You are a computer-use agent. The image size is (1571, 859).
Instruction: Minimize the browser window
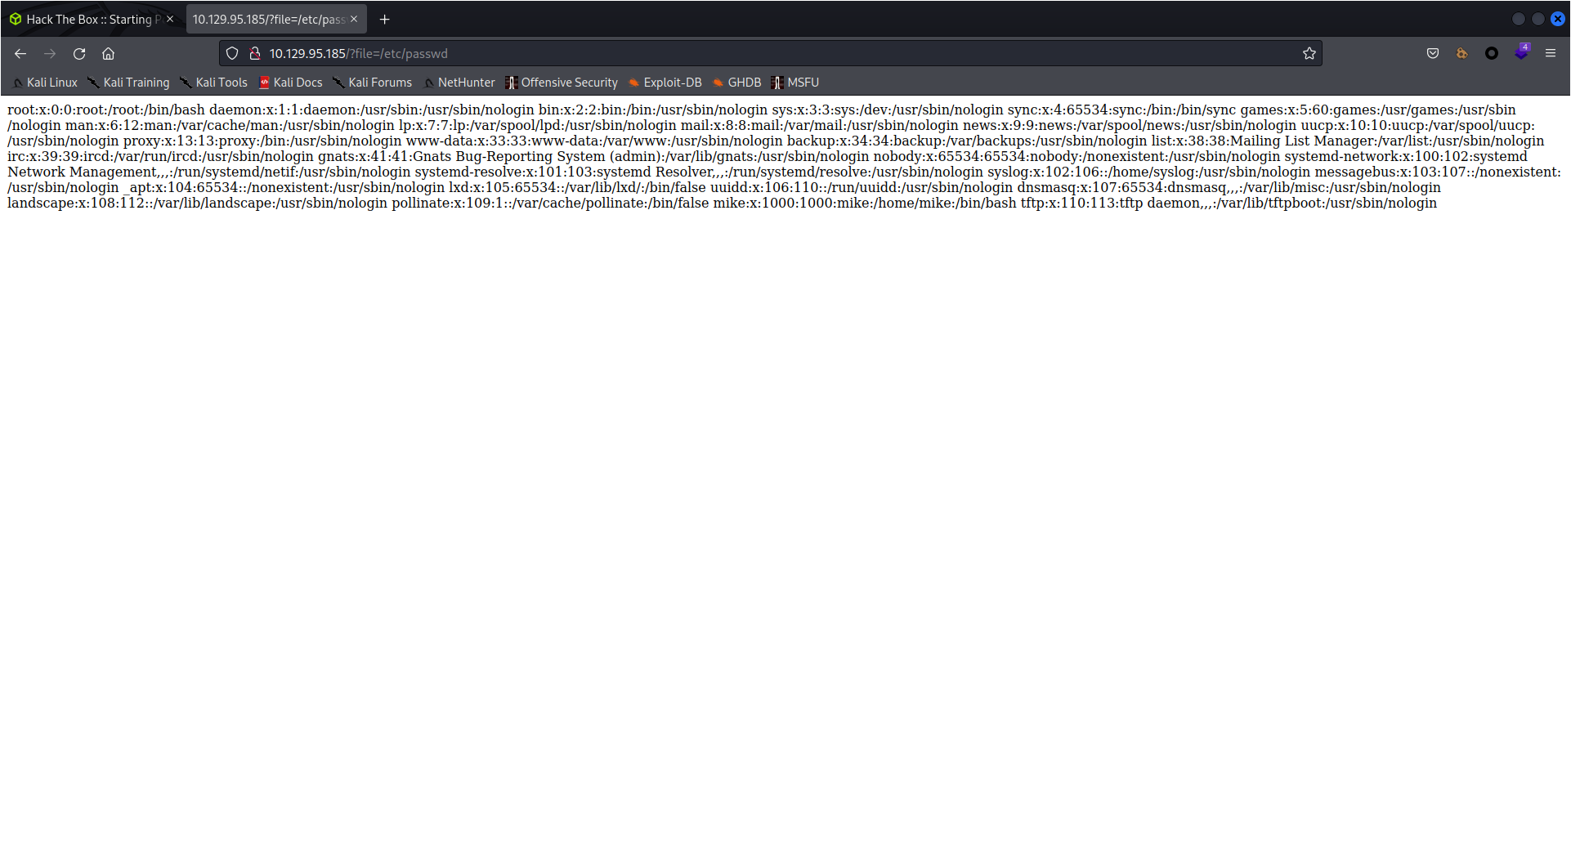(1519, 19)
